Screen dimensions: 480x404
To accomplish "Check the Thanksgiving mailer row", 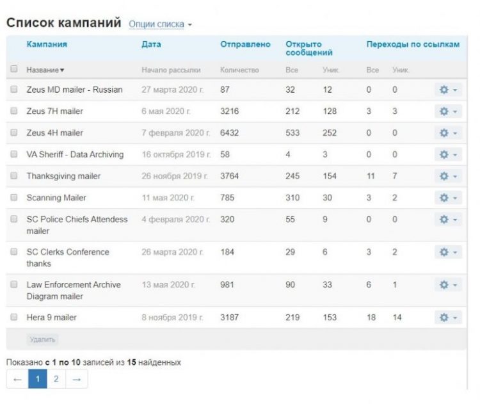I will (x=14, y=175).
